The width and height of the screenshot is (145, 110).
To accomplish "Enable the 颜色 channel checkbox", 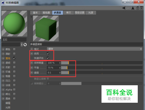I will pos(14,49).
